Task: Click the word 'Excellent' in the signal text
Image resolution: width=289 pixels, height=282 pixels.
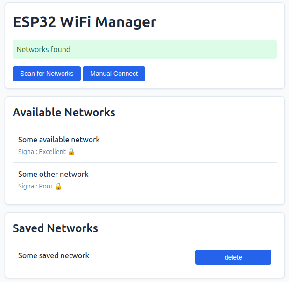Action: 52,152
